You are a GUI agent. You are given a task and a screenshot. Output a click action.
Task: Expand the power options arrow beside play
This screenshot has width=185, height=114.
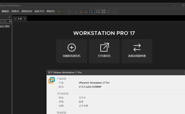pyautogui.click(x=63, y=12)
